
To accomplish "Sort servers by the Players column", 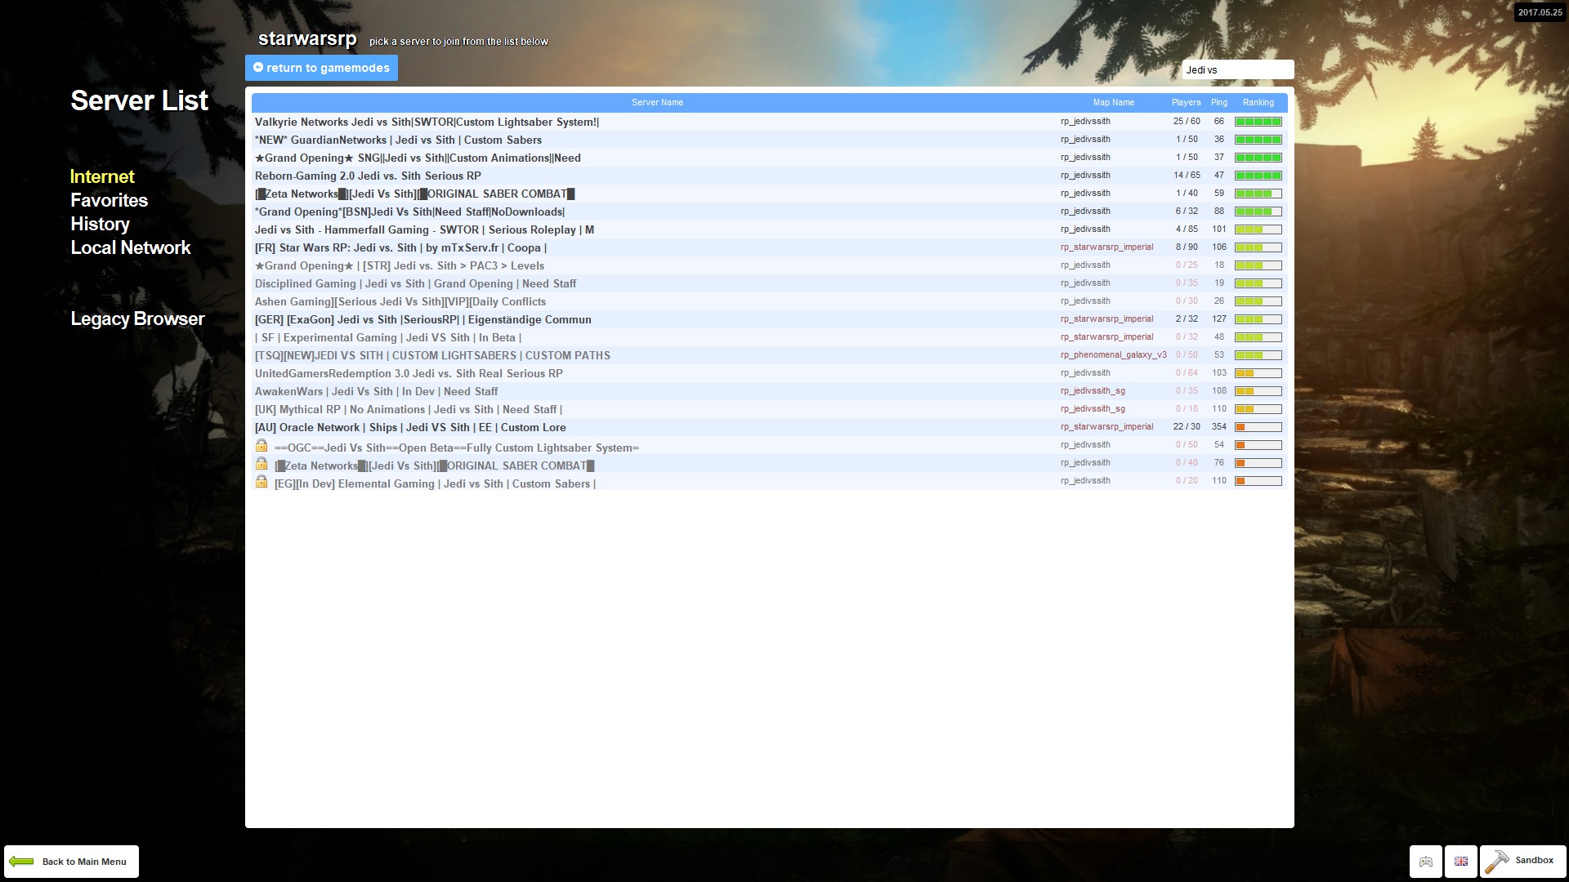I will coord(1186,103).
